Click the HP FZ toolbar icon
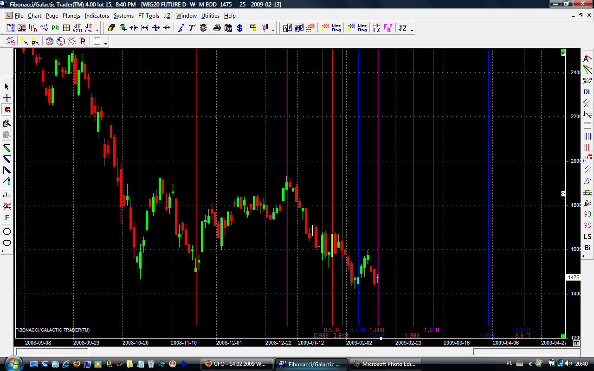 [x=376, y=28]
